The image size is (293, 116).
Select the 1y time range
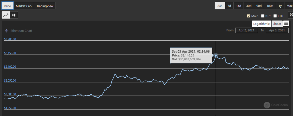click(280, 6)
